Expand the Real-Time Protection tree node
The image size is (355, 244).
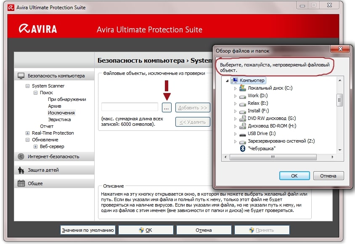click(28, 133)
